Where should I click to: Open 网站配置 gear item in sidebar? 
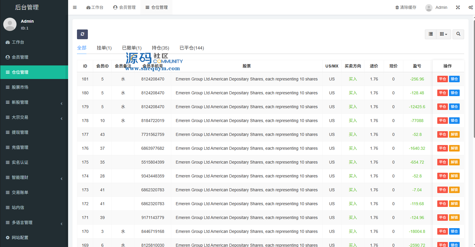[x=20, y=238]
